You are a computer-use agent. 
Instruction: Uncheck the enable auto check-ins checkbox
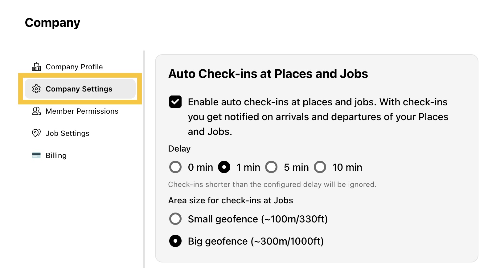(x=175, y=102)
